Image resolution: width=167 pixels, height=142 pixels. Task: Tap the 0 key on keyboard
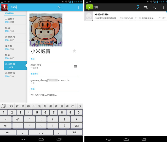(x=79, y=112)
